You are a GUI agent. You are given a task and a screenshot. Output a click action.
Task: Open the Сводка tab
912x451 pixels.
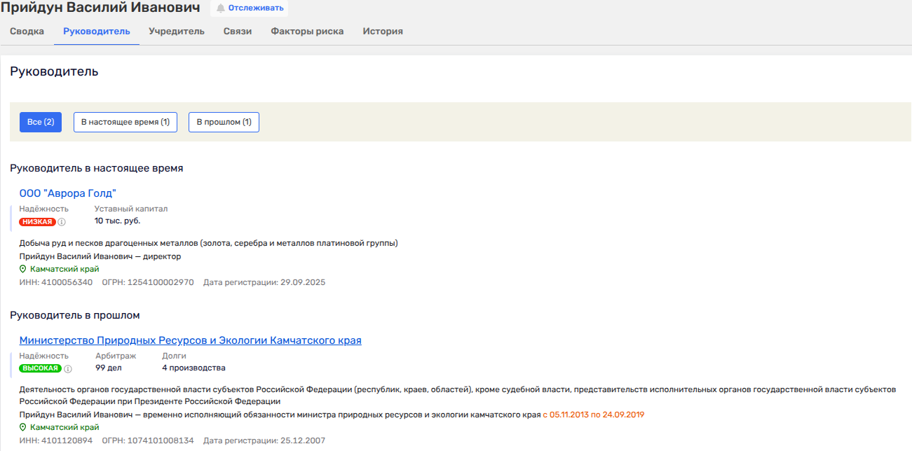27,32
